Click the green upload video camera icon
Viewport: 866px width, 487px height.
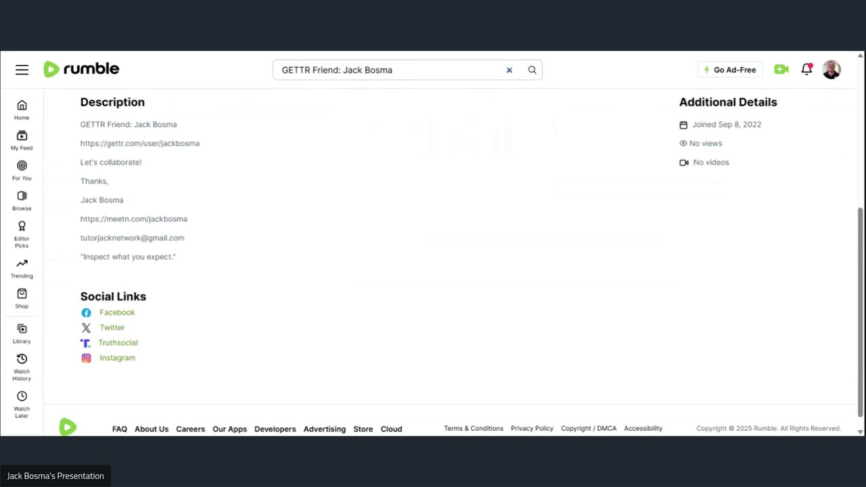[781, 69]
